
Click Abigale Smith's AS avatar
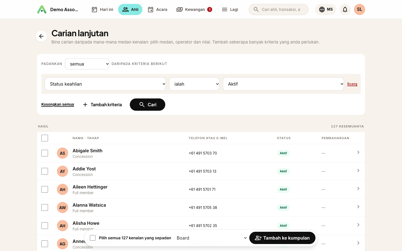click(63, 153)
